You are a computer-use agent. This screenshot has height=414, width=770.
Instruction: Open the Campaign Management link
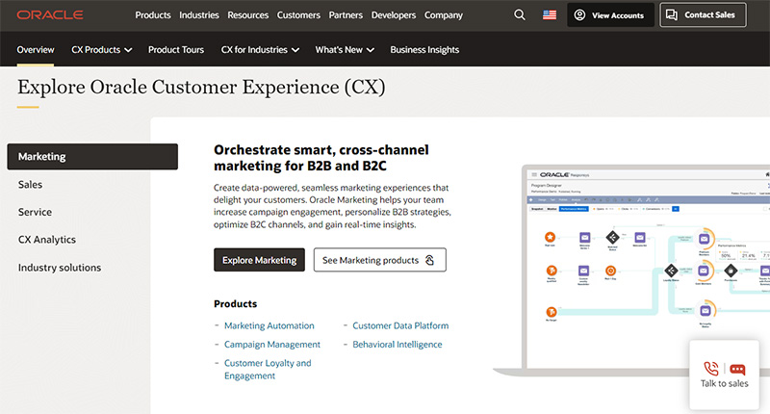(x=272, y=345)
